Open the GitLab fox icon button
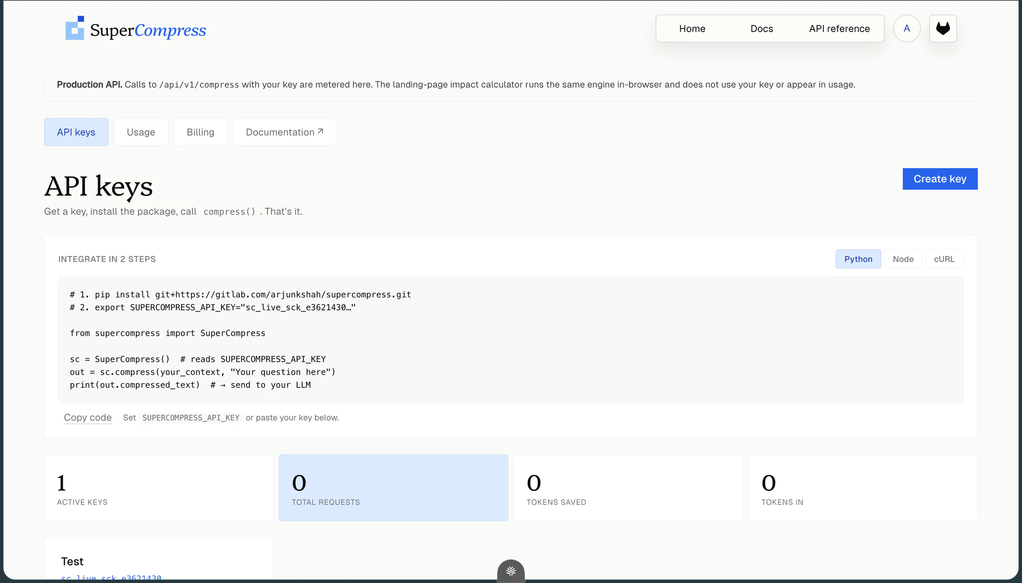The height and width of the screenshot is (583, 1022). [943, 28]
